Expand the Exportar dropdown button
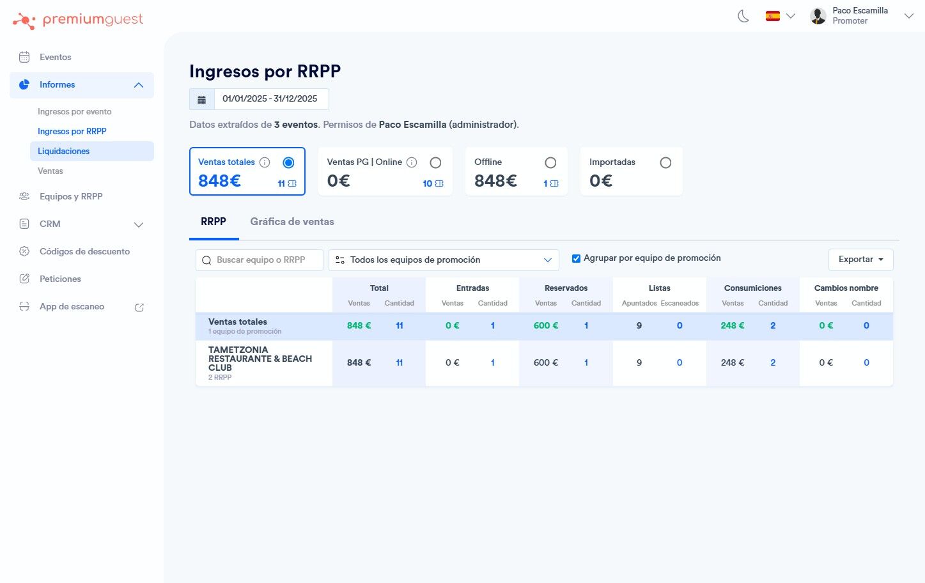Viewport: 925px width, 583px height. coord(860,260)
